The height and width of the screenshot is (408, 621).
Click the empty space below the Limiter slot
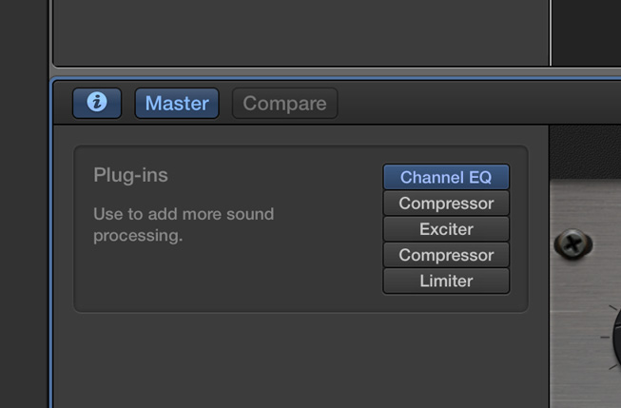click(446, 302)
